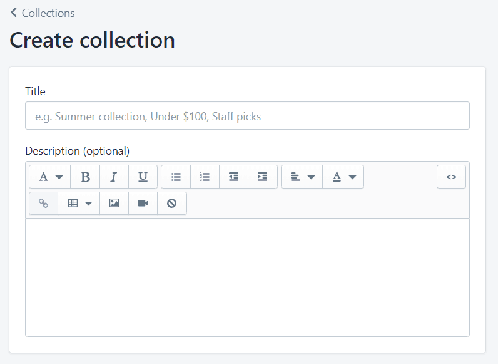Open the text alignment dropdown
498x364 pixels.
pyautogui.click(x=302, y=177)
